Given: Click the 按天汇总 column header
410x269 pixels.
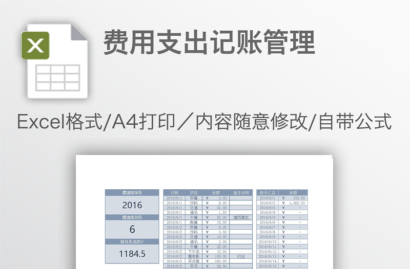Looking at the screenshot, I should [267, 193].
